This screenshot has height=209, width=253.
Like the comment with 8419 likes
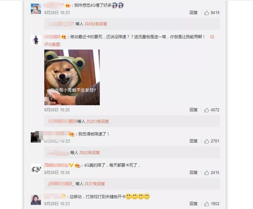[206, 13]
